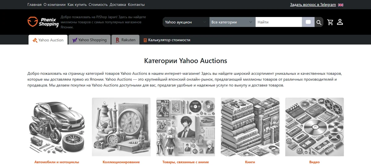This screenshot has width=371, height=165.
Task: Open the Автомобили и мотоциклы category link
Action: tap(57, 162)
